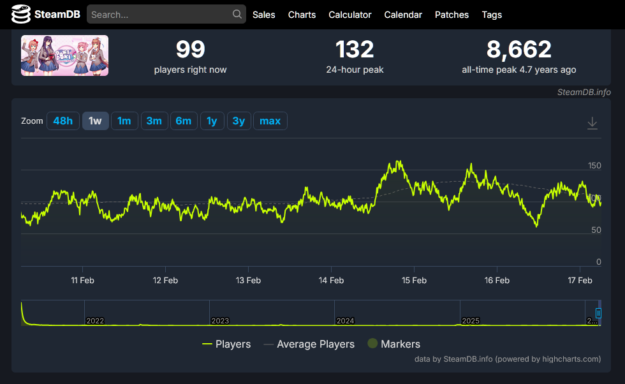Set chart zoom to 3m
This screenshot has height=384, width=625.
(154, 121)
